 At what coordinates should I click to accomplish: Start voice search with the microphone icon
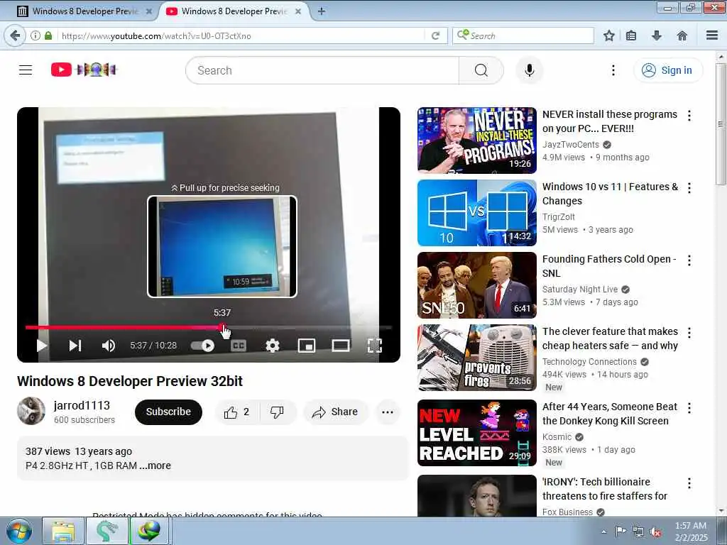pos(529,70)
